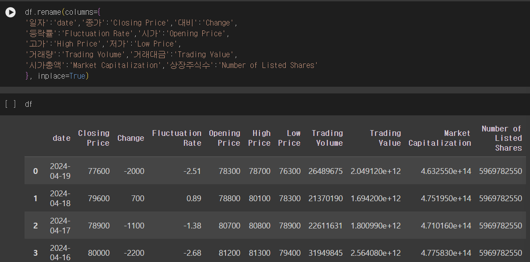The width and height of the screenshot is (530, 262).
Task: Click trading value 2.049120e+12
Action: click(376, 171)
